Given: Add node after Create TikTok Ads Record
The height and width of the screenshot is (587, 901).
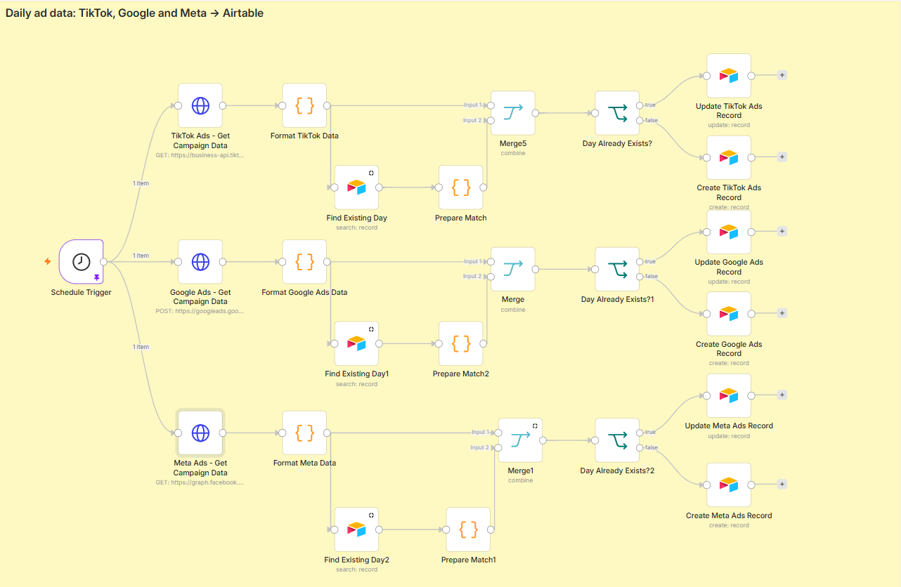Looking at the screenshot, I should click(782, 157).
